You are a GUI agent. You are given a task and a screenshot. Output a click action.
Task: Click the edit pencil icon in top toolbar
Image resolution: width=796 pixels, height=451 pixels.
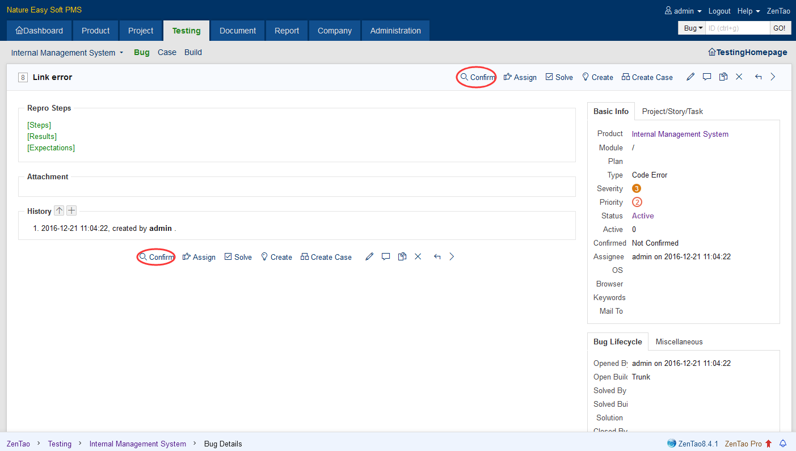[690, 77]
